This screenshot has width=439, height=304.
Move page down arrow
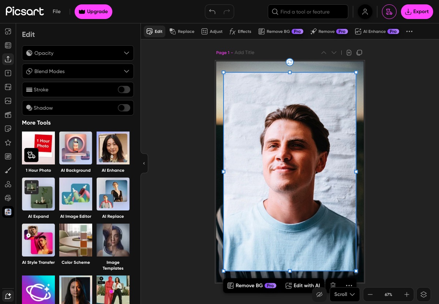pos(334,53)
